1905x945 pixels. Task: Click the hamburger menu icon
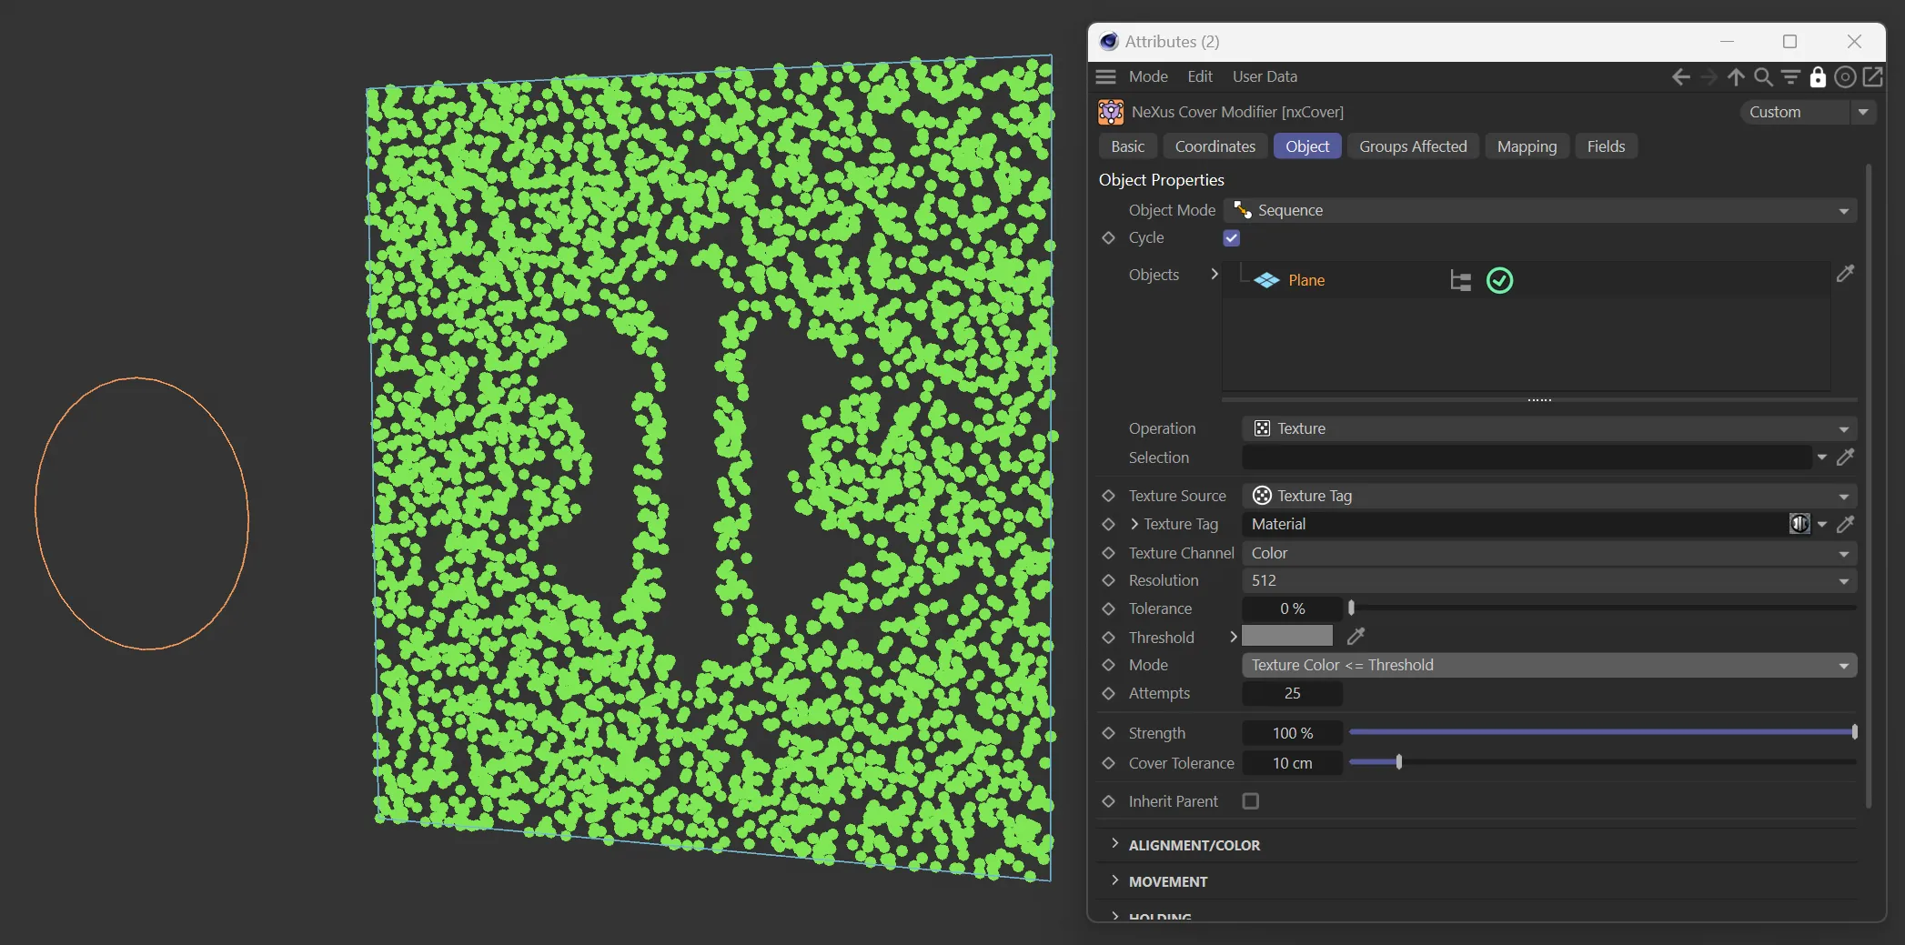[x=1105, y=77]
